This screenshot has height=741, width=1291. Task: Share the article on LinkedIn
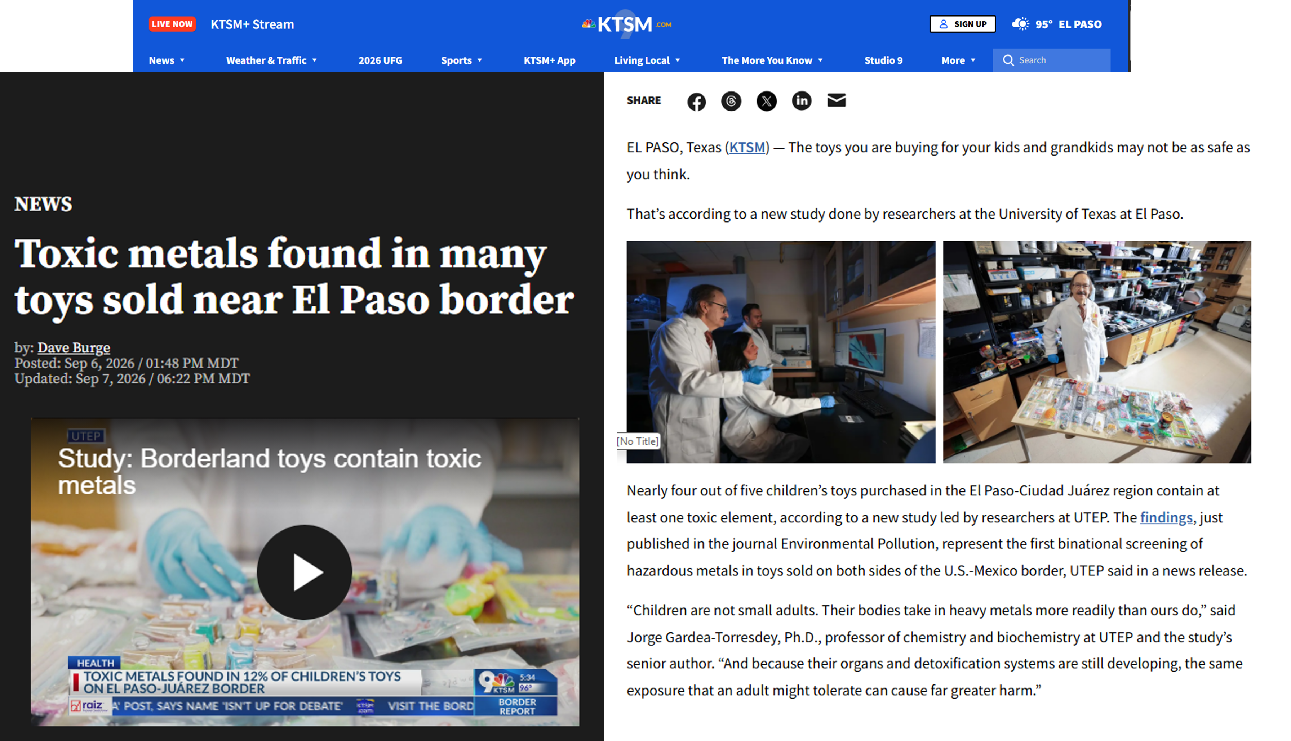[x=801, y=100]
